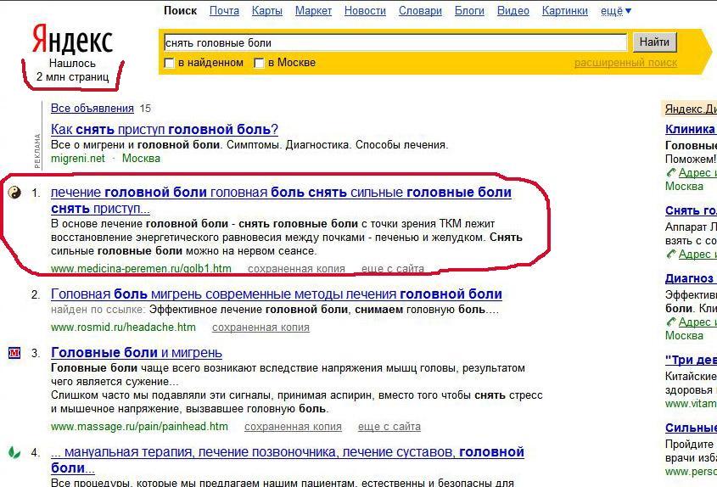Click www.rosmid.ru/headache.htm URL
717x487 pixels.
(124, 327)
